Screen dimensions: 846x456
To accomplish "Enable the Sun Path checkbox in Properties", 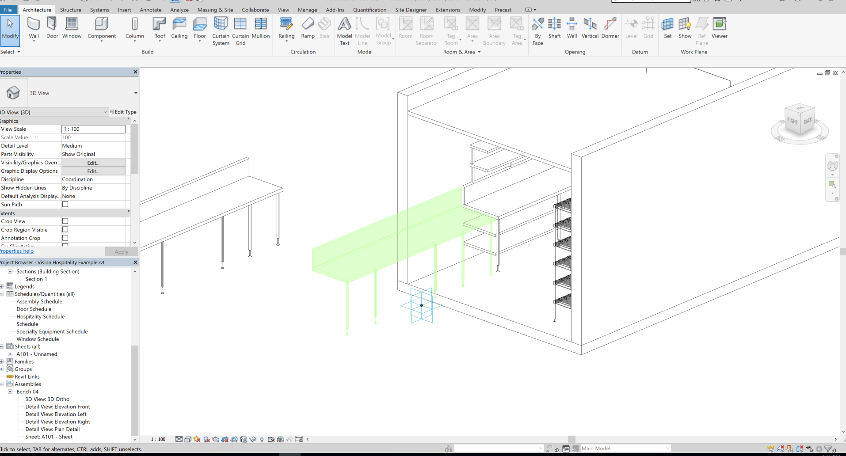I will pyautogui.click(x=65, y=204).
